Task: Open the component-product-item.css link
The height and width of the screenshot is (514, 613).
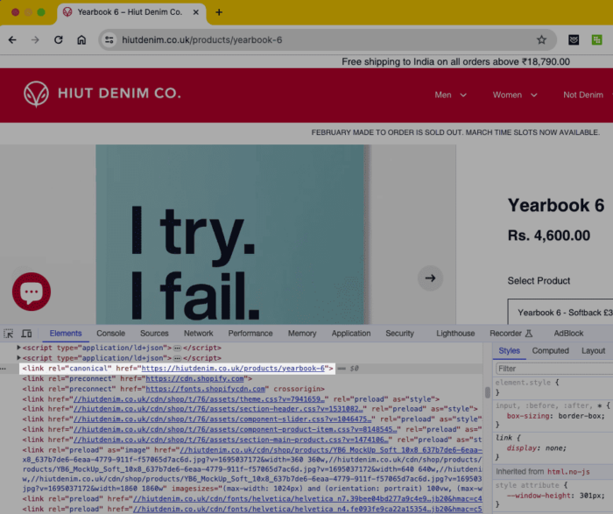Action: click(x=236, y=429)
